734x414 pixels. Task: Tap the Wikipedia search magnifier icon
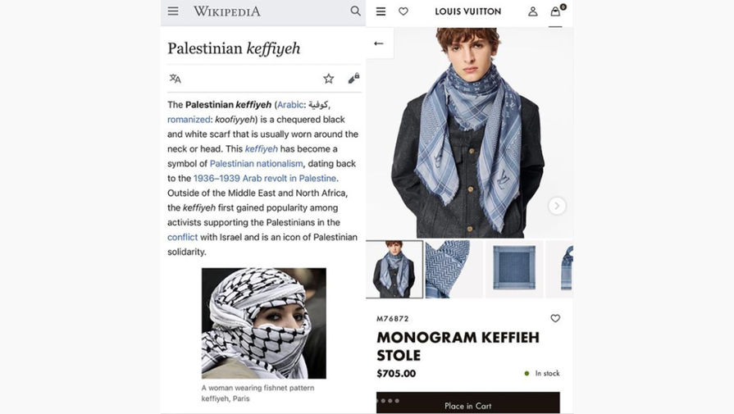(x=355, y=11)
